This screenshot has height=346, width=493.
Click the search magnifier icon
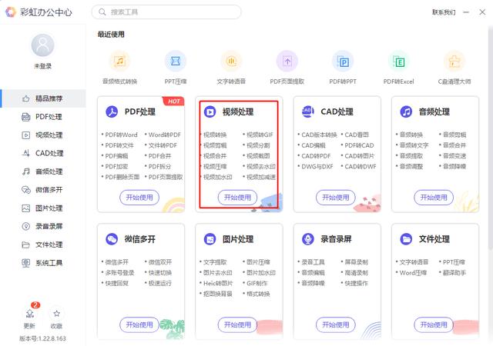[102, 12]
